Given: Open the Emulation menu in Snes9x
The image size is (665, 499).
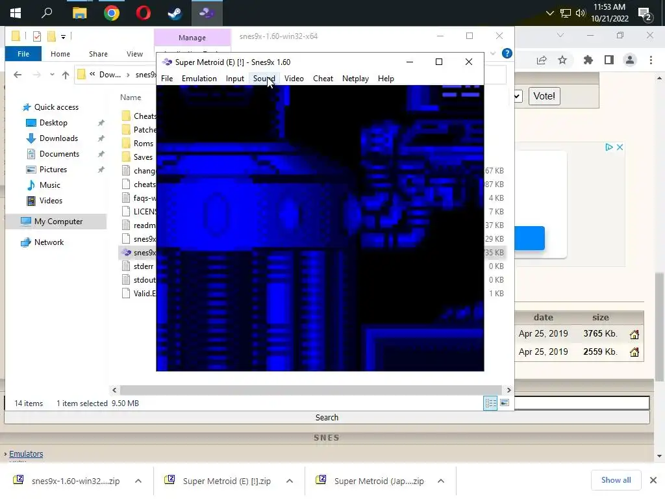Looking at the screenshot, I should [199, 79].
